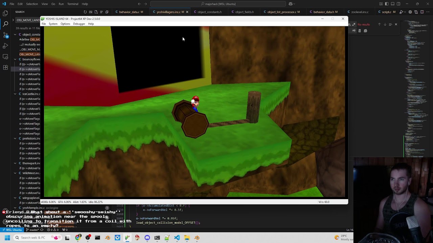Collapse object_constants results group

coord(15,34)
